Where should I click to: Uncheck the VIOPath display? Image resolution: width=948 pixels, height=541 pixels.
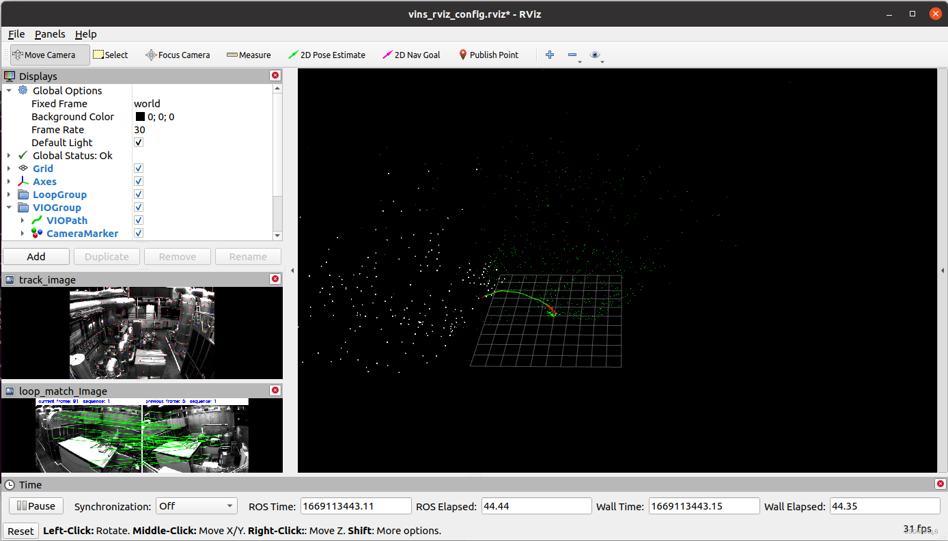click(139, 220)
